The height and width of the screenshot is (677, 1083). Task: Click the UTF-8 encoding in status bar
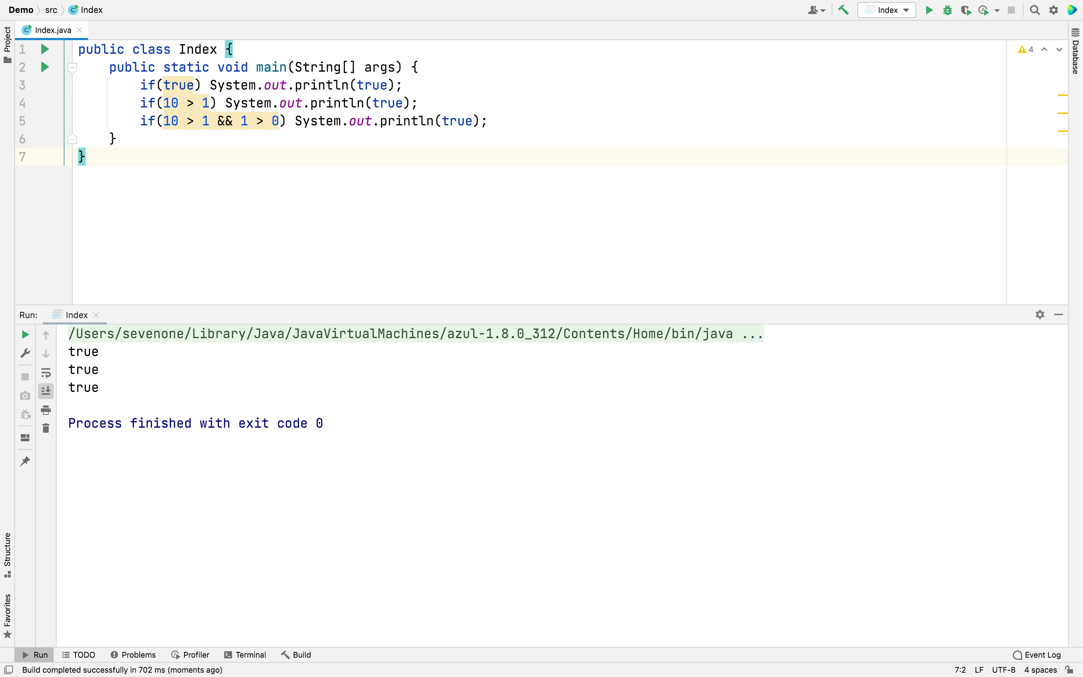coord(1003,670)
